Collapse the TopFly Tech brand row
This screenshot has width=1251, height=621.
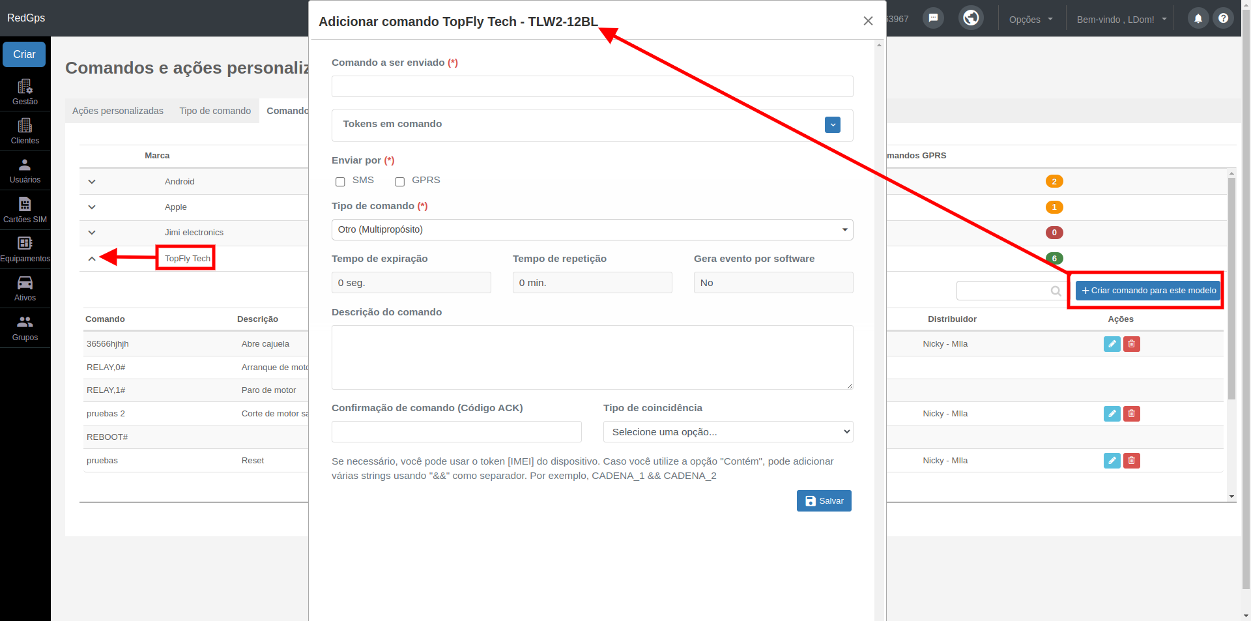click(92, 259)
